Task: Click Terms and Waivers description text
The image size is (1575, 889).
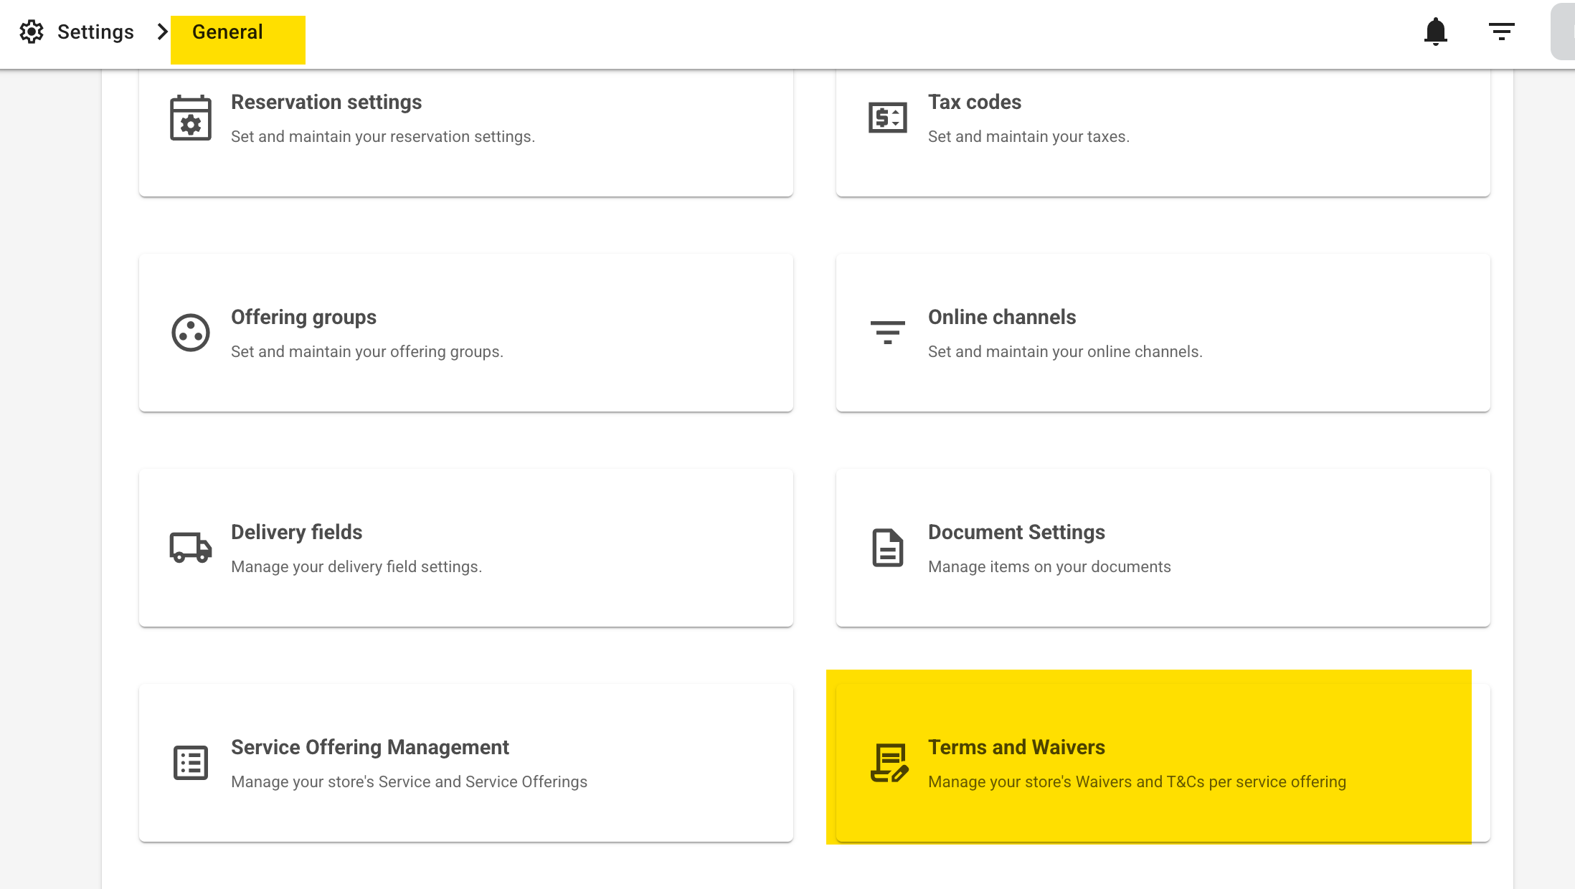Action: point(1137,782)
